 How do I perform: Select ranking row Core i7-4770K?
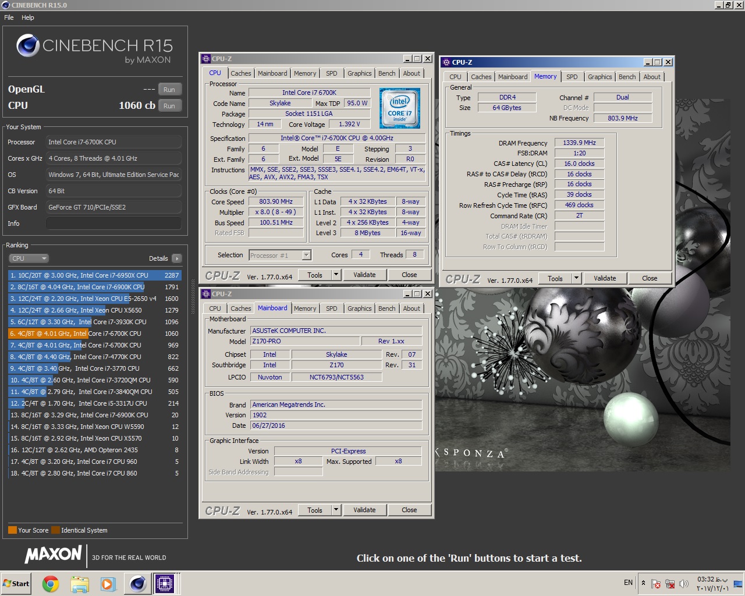[x=95, y=357]
